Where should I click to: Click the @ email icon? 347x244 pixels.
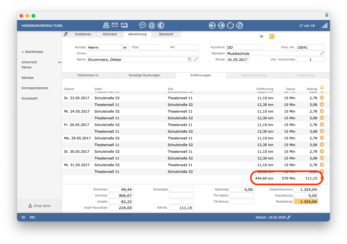tap(152, 26)
